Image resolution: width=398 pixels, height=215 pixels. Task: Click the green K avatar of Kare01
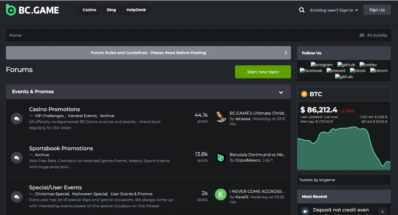click(x=220, y=194)
